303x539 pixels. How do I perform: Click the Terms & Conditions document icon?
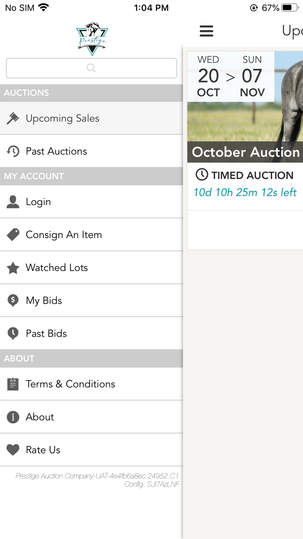[x=13, y=384]
